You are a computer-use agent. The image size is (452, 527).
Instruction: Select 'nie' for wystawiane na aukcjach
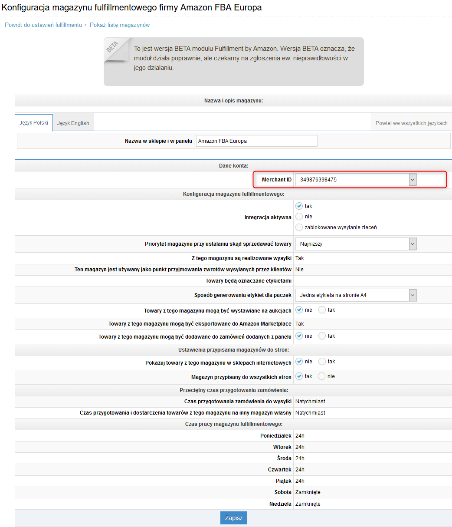[x=299, y=310]
